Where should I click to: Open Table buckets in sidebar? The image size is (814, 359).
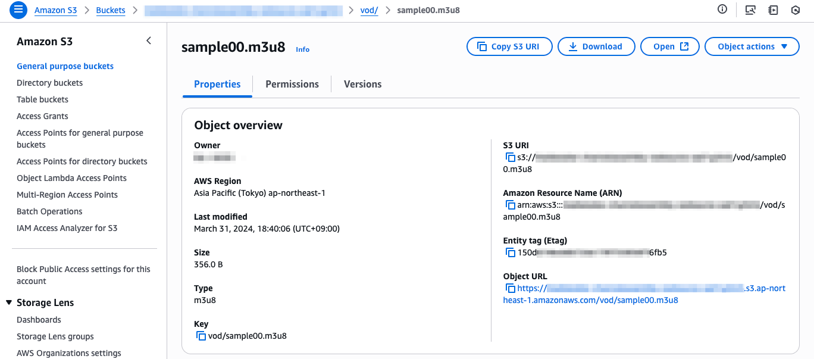42,99
